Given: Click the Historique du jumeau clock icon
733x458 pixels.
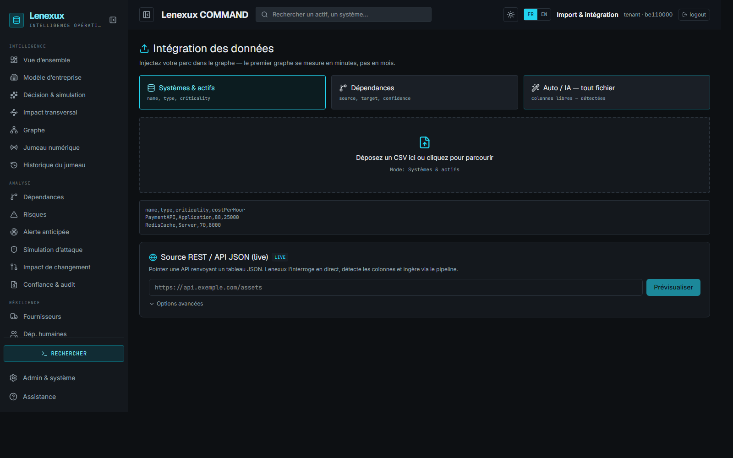Looking at the screenshot, I should (x=14, y=165).
